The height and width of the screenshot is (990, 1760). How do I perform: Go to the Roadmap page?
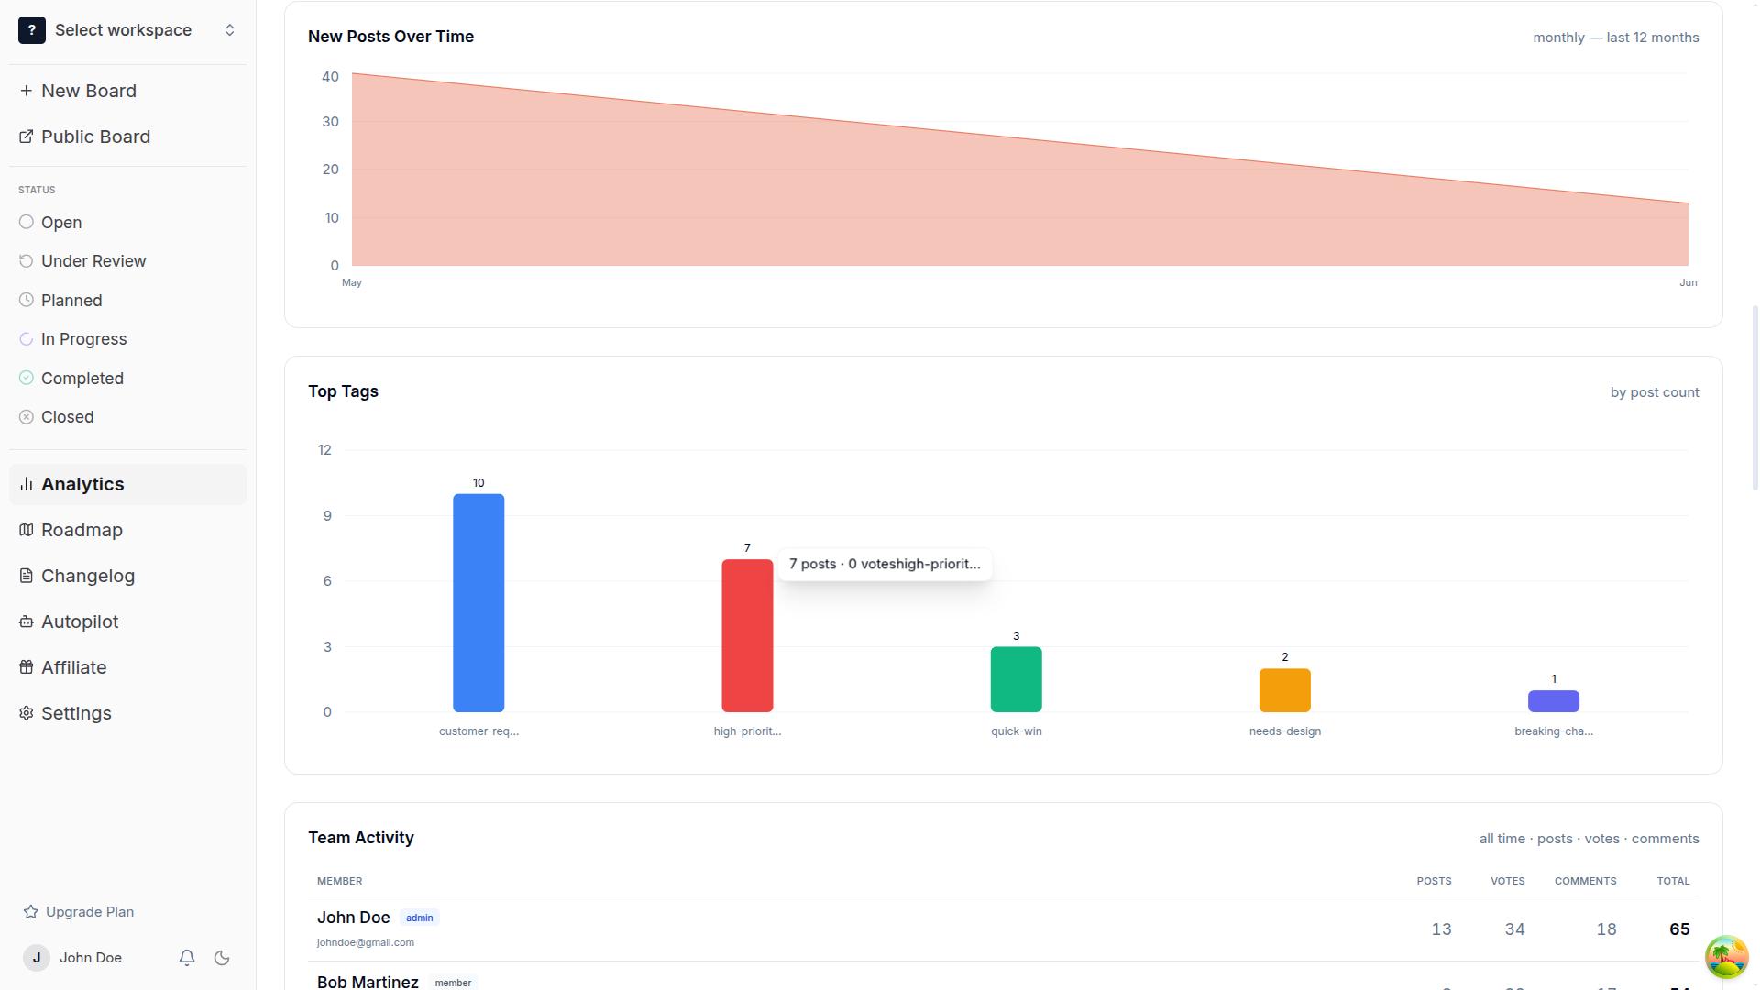(127, 530)
